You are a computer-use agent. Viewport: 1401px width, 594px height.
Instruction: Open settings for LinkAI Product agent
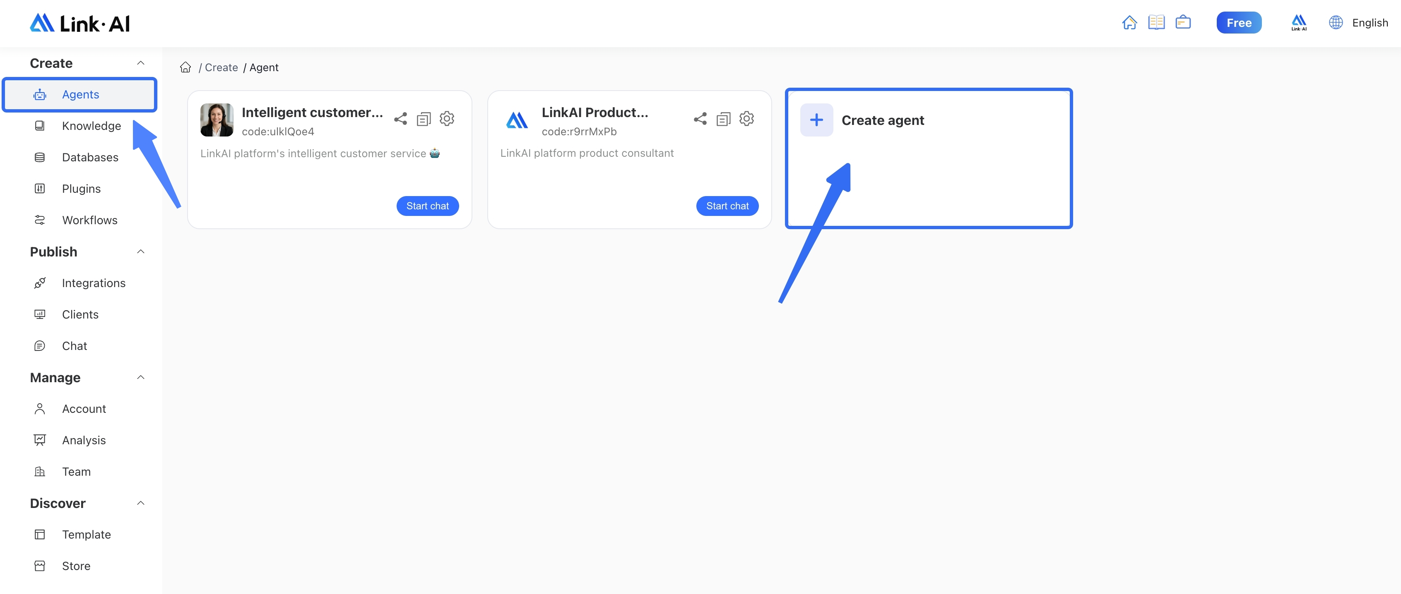click(x=747, y=118)
